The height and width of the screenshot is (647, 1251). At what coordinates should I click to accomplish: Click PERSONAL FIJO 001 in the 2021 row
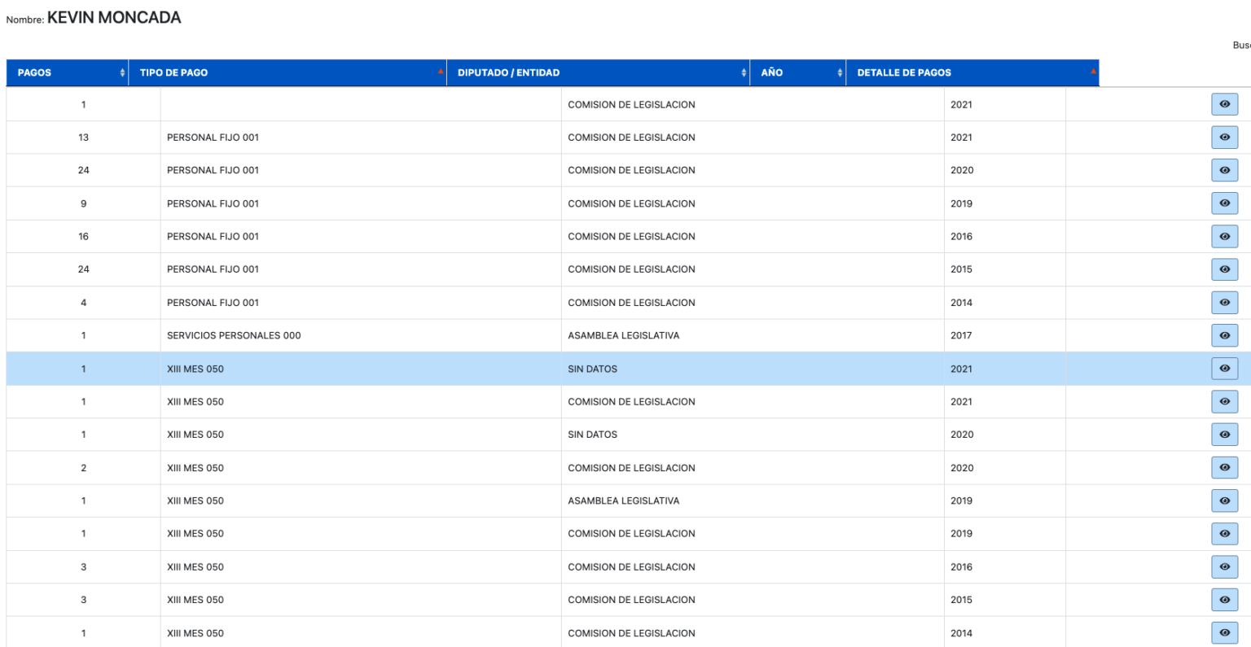click(x=213, y=138)
